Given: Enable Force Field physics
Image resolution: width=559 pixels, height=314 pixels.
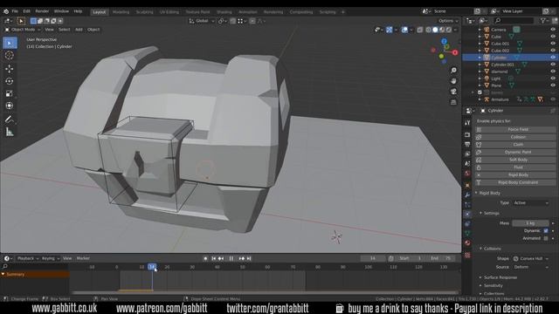Looking at the screenshot, I should [515, 129].
